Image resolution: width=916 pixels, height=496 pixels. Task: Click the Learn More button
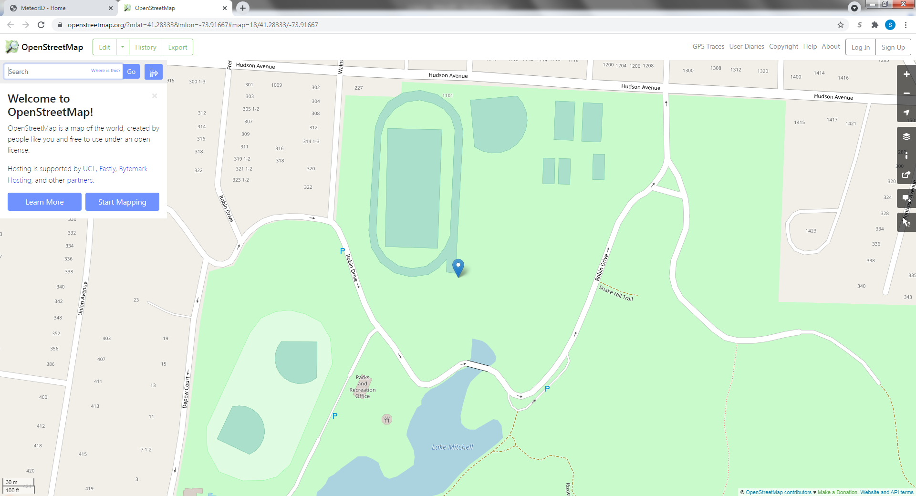coord(44,202)
